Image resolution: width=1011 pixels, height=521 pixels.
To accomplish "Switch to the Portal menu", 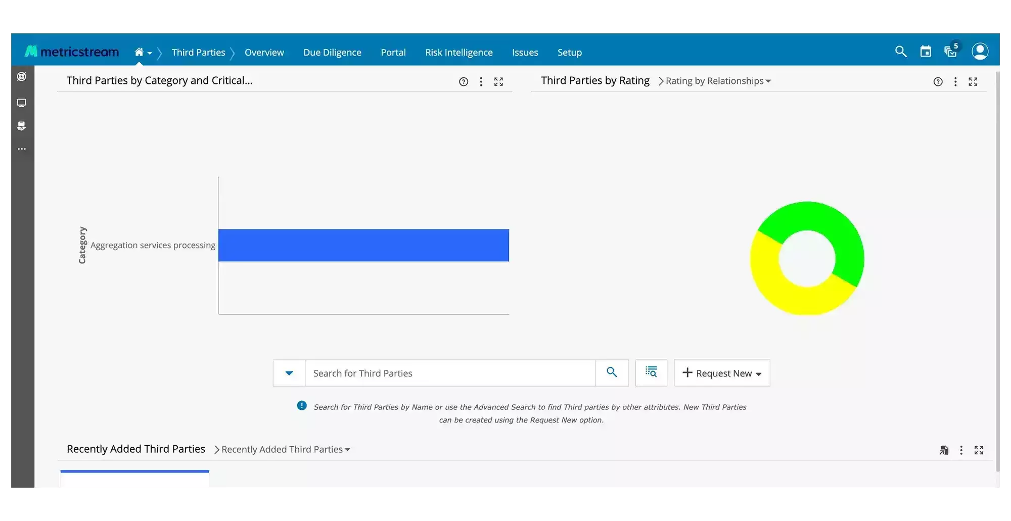I will 393,53.
